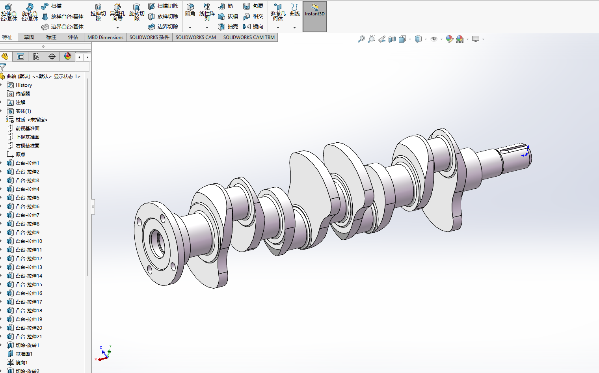Open the 异型孔向导 dropdown arrow

[117, 28]
